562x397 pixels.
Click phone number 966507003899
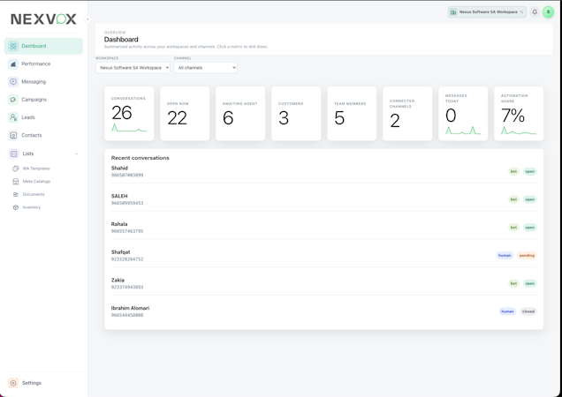127,175
